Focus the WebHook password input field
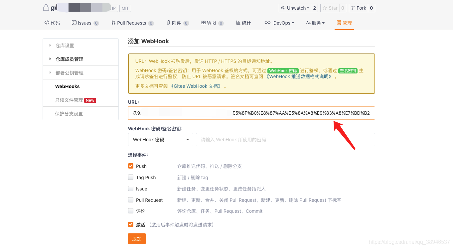Screen dimensions: 453x248 coord(285,140)
